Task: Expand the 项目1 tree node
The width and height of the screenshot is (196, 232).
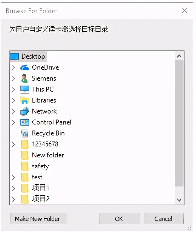Action: point(14,188)
